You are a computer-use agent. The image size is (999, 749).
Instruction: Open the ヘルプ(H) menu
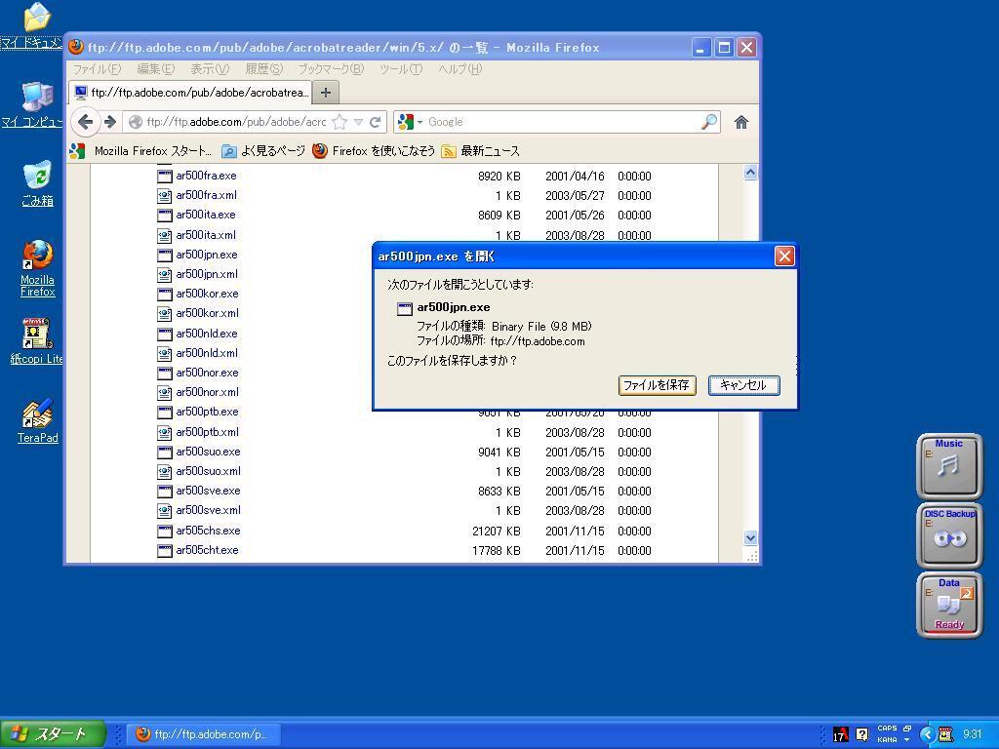coord(460,69)
